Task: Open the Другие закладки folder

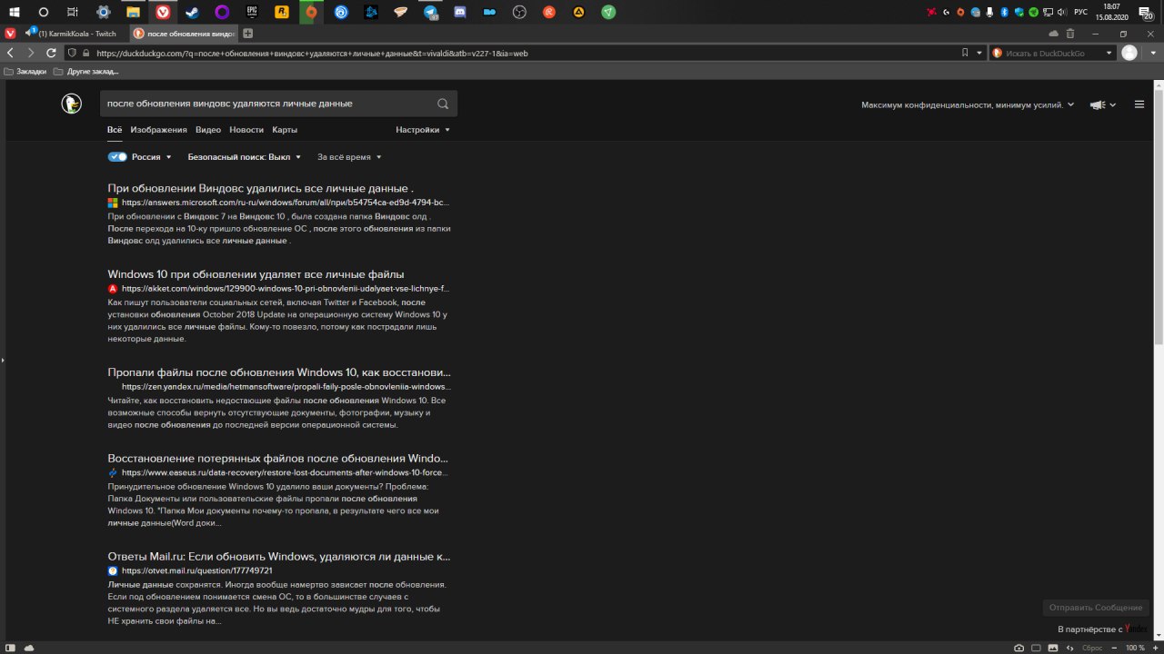Action: coord(86,71)
